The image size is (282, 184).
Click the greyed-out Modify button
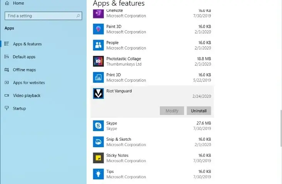tap(172, 111)
